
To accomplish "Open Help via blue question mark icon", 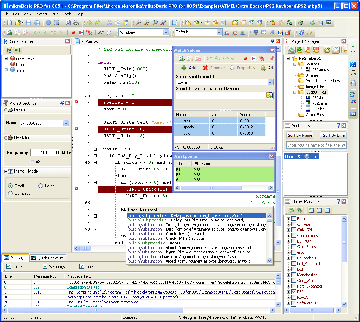I will (302, 32).
